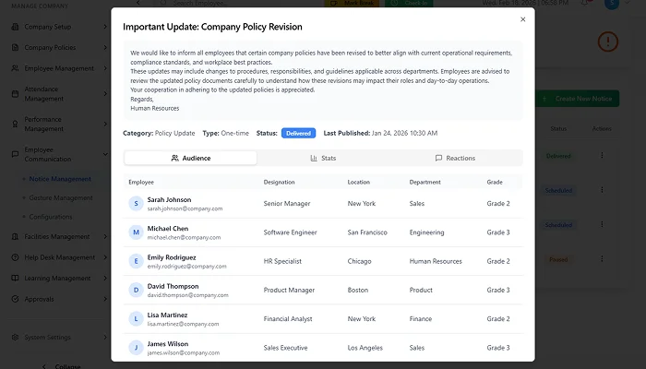646x369 pixels.
Task: Open Gesture Management in the sidebar
Action: 61,197
